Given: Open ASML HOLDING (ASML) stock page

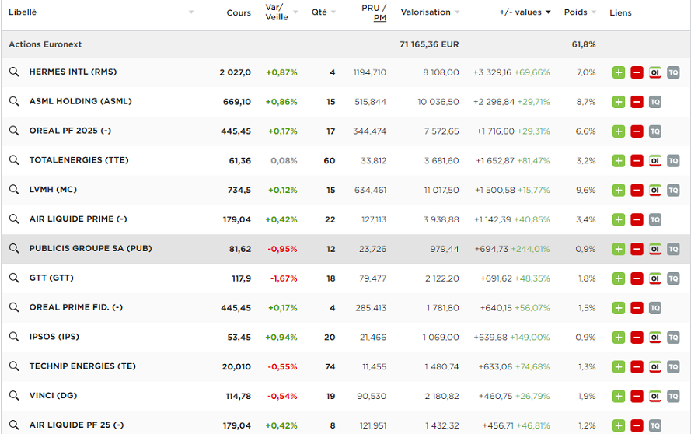Looking at the screenshot, I should pos(80,101).
